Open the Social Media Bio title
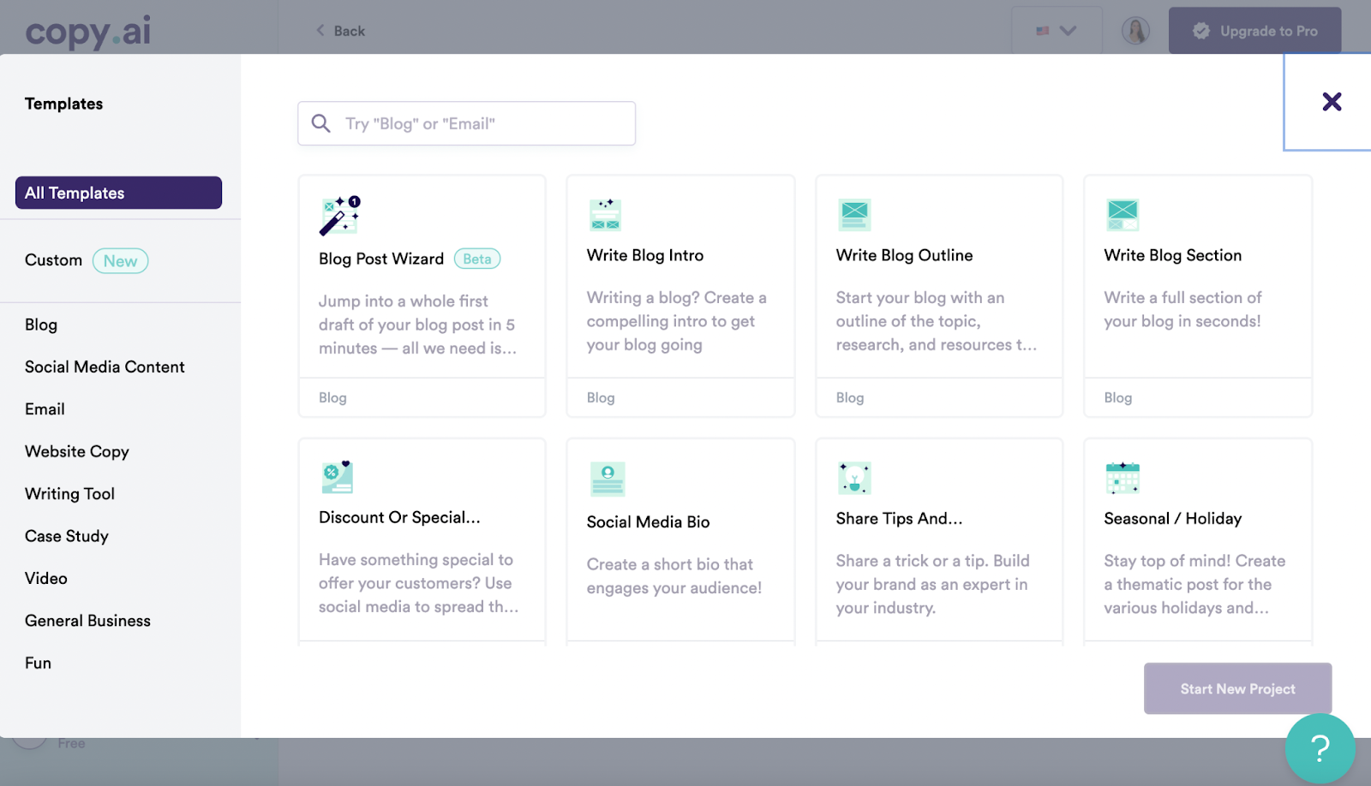 click(648, 522)
